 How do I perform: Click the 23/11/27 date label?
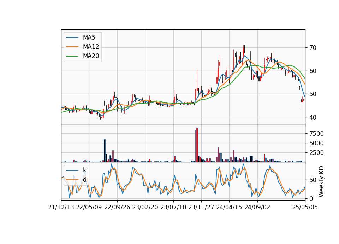201,208
